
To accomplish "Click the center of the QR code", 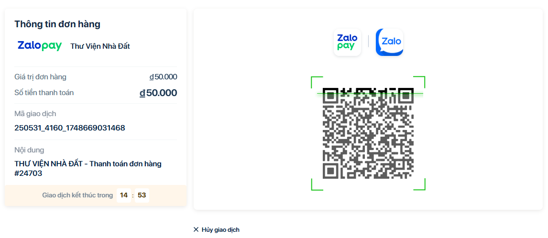I will point(368,133).
